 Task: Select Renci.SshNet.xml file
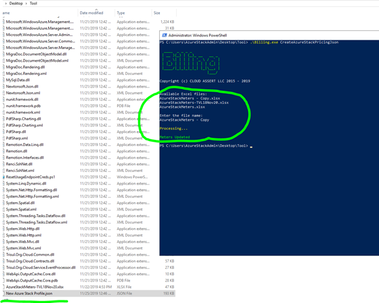point(20,171)
